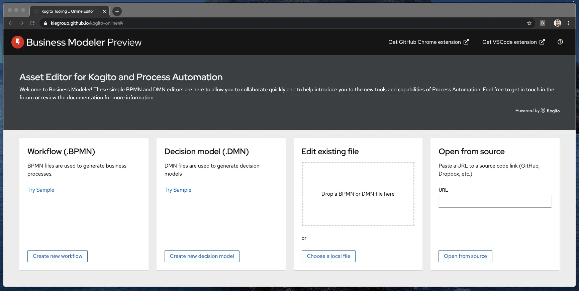579x291 pixels.
Task: Click the Open from source heading
Action: (x=472, y=152)
